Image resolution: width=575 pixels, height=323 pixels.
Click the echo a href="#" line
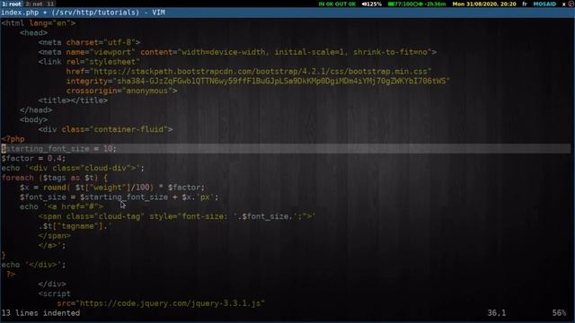click(x=62, y=206)
